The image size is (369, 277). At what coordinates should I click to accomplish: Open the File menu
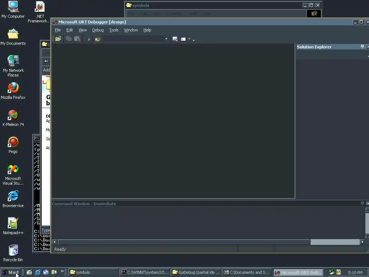[58, 30]
